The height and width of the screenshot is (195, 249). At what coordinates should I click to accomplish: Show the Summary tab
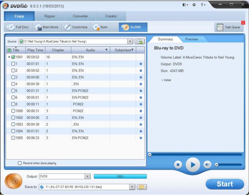[165, 39]
